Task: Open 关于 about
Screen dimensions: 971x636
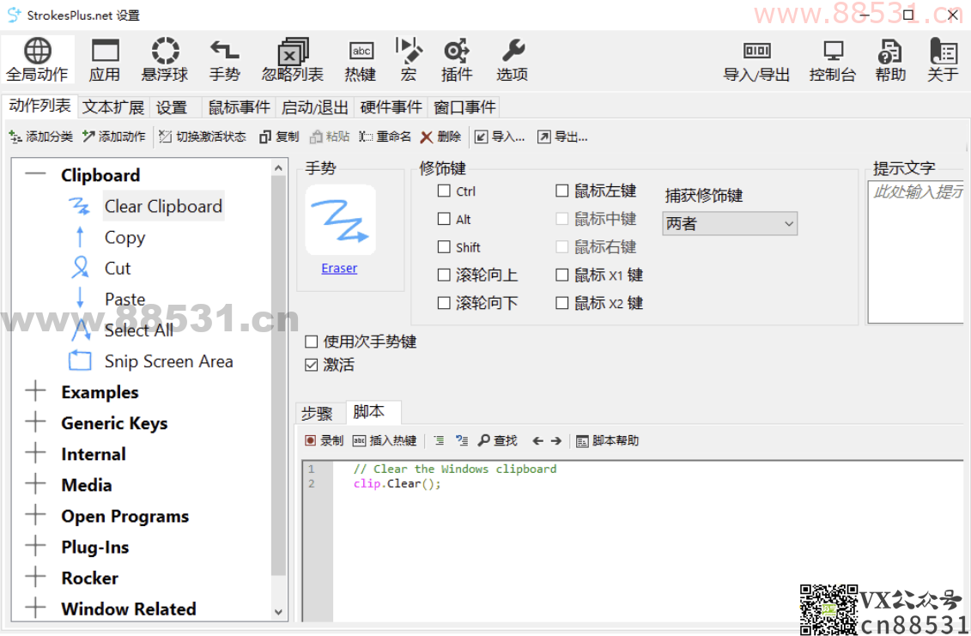Action: (943, 60)
